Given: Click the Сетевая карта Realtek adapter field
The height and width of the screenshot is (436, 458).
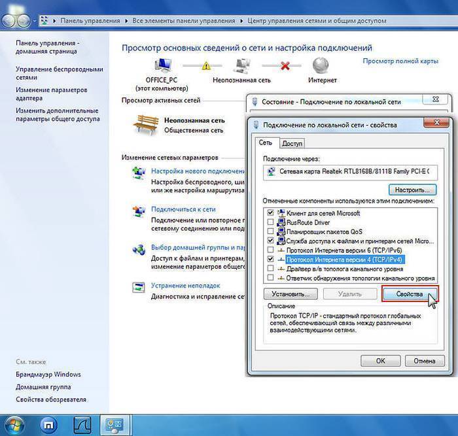Looking at the screenshot, I should point(350,173).
